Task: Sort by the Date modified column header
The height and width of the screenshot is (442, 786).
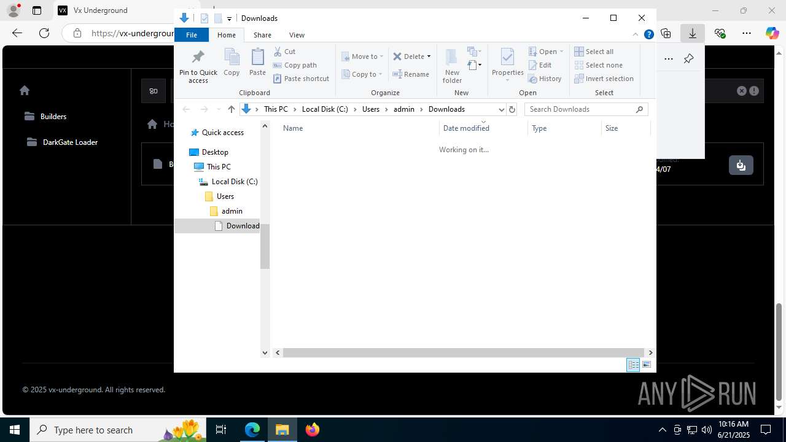Action: click(483, 128)
